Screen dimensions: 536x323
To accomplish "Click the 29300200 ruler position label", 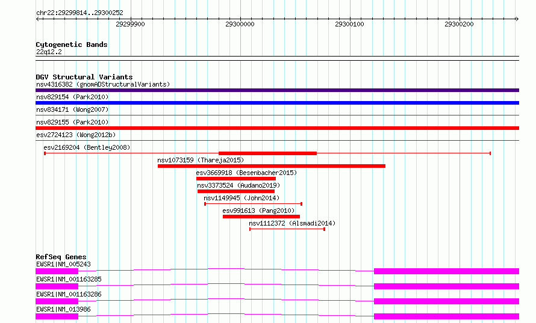I will coord(459,24).
